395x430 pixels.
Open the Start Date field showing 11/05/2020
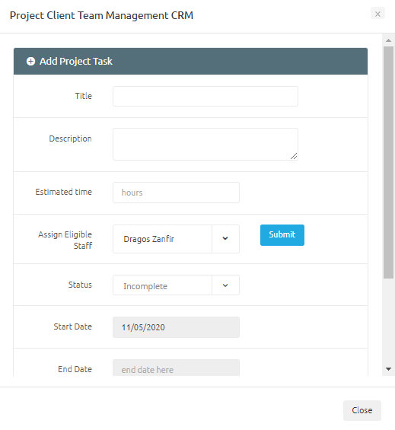(176, 327)
